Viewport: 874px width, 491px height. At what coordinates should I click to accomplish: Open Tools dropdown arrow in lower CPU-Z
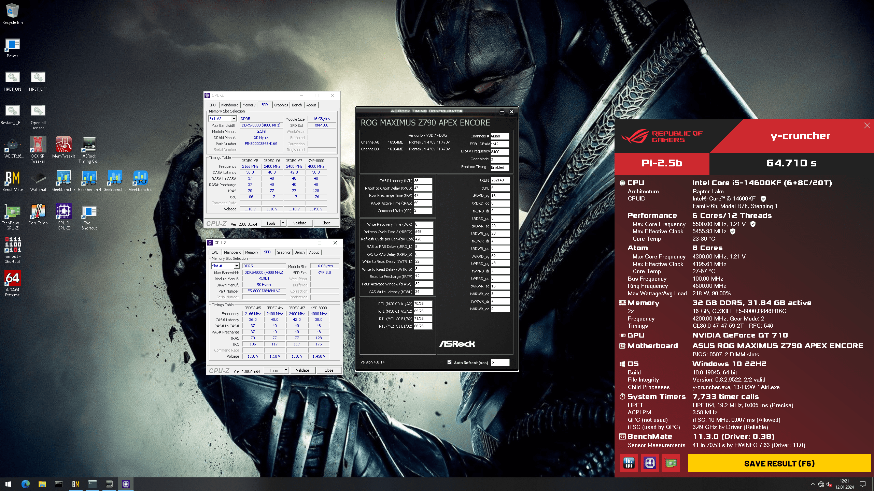click(x=286, y=370)
